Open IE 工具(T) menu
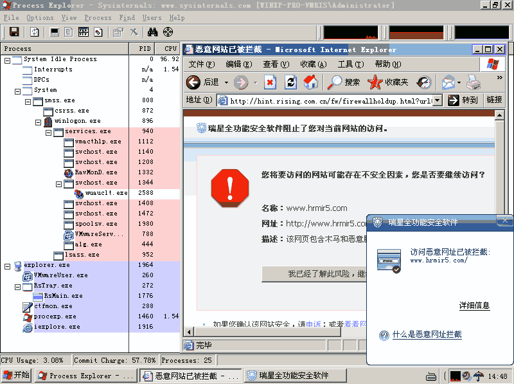The image size is (514, 384). [x=351, y=64]
